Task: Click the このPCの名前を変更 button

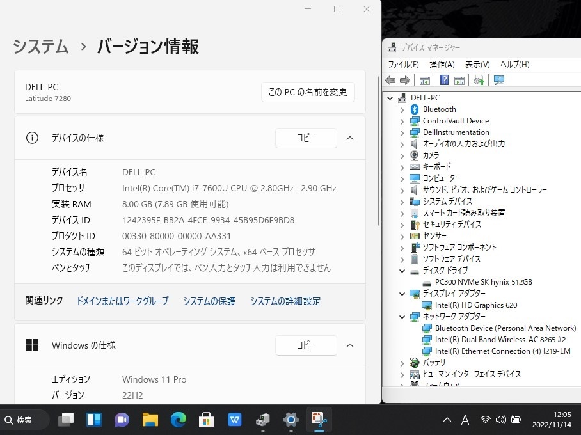Action: pyautogui.click(x=308, y=92)
